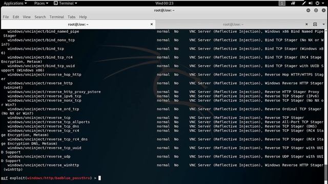This screenshot has height=184, width=328.
Task: Click windows/vncinject/reverse_hop_http
Action: (45, 75)
